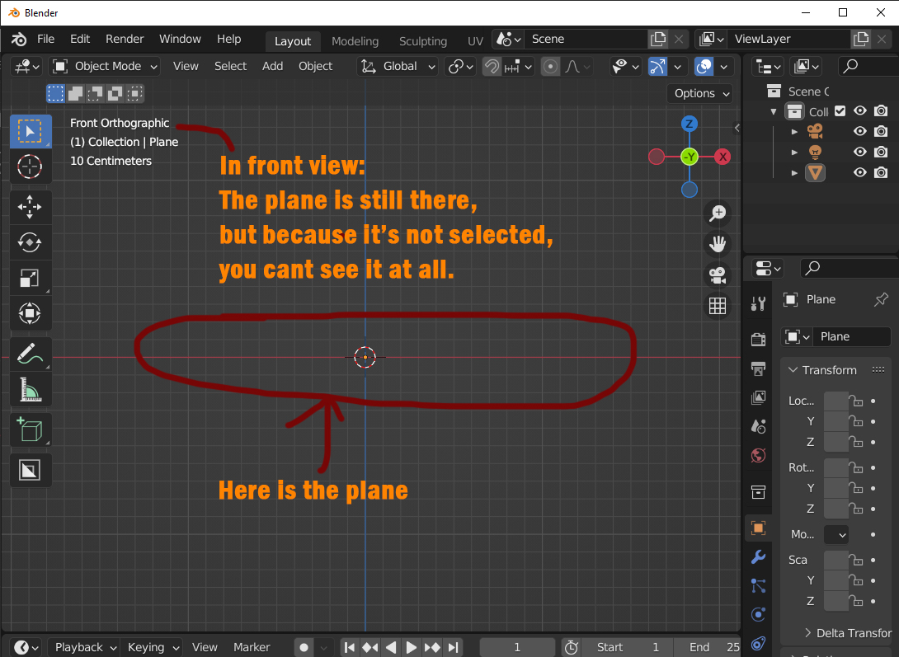Open the Add menu in viewport header
899x657 pixels.
pos(272,67)
